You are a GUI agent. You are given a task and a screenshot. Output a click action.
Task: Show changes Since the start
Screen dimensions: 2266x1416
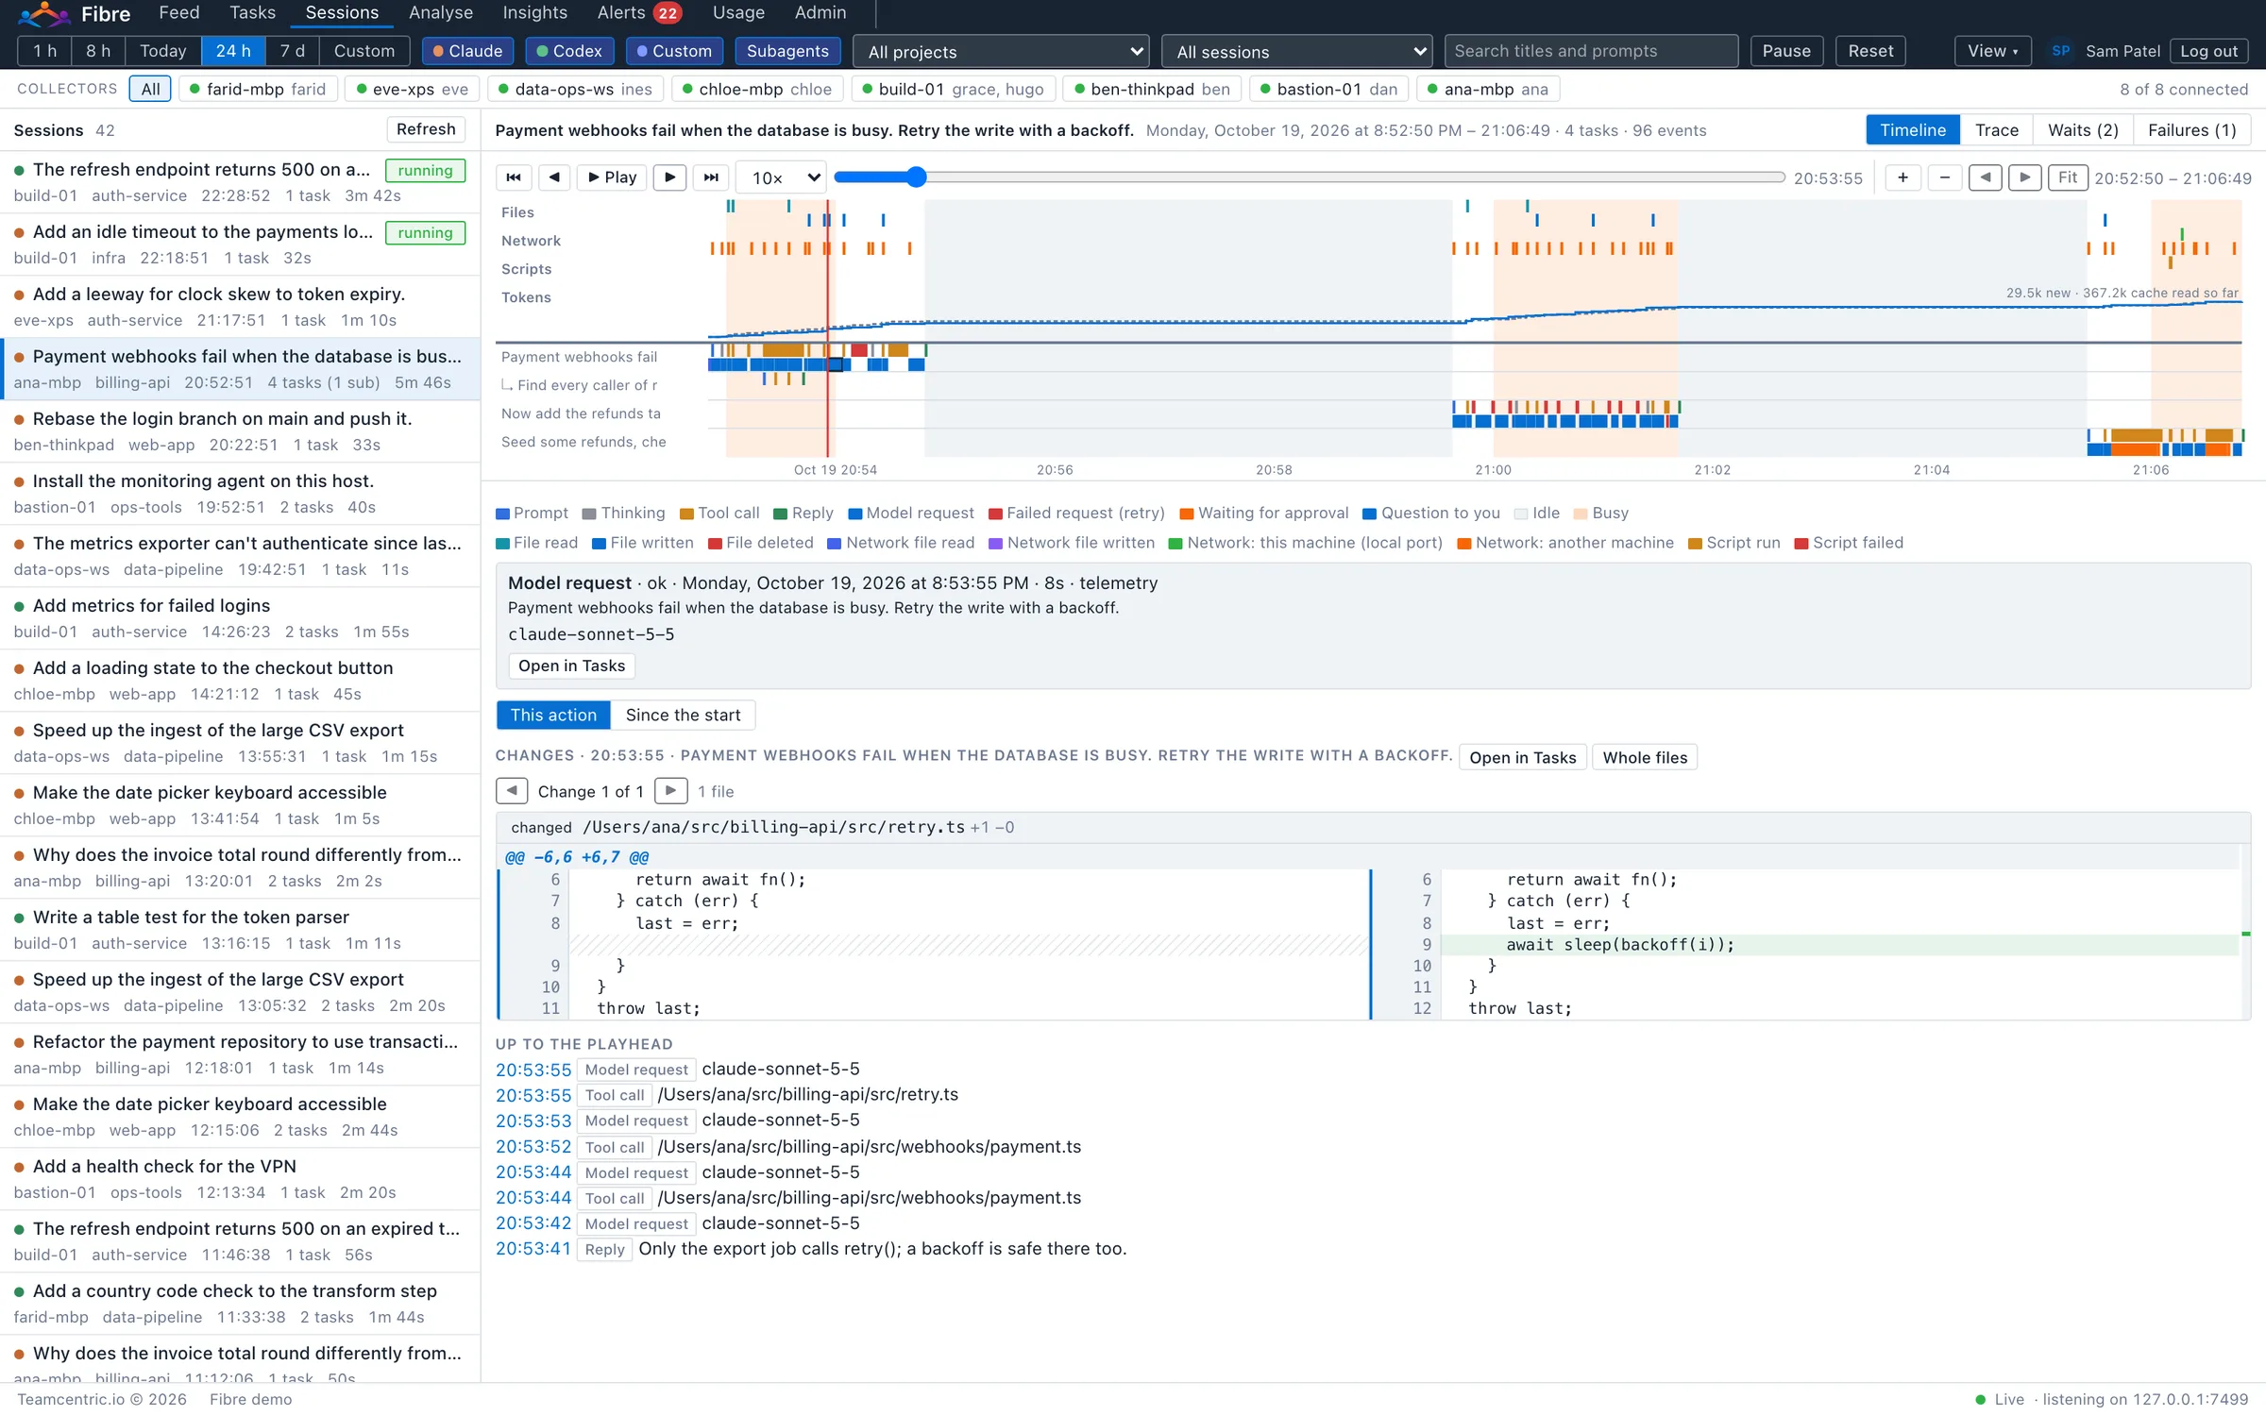683,716
